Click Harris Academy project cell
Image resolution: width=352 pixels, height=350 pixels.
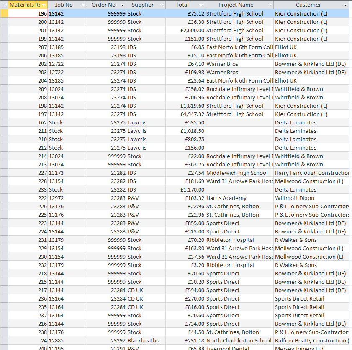click(x=239, y=198)
